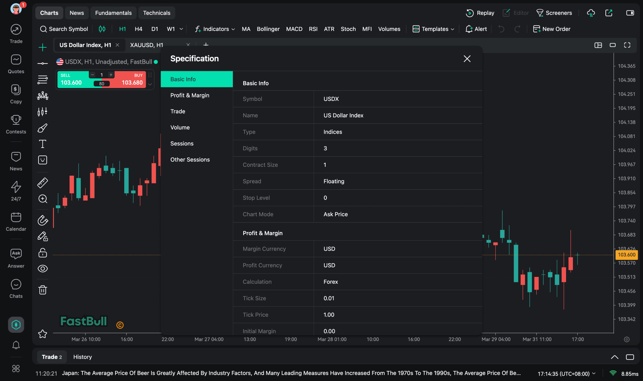The height and width of the screenshot is (381, 643).
Task: Increase lot size with plus stepper
Action: (111, 75)
